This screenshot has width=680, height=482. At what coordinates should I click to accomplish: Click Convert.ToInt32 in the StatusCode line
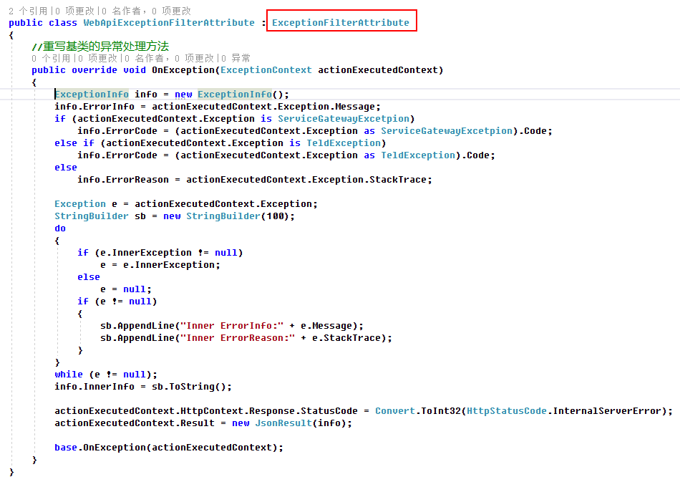tap(417, 411)
